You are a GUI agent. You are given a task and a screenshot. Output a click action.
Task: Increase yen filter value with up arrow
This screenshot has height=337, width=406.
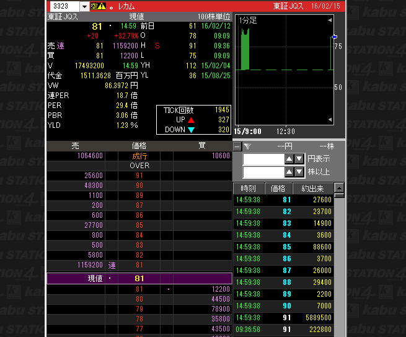(x=289, y=159)
